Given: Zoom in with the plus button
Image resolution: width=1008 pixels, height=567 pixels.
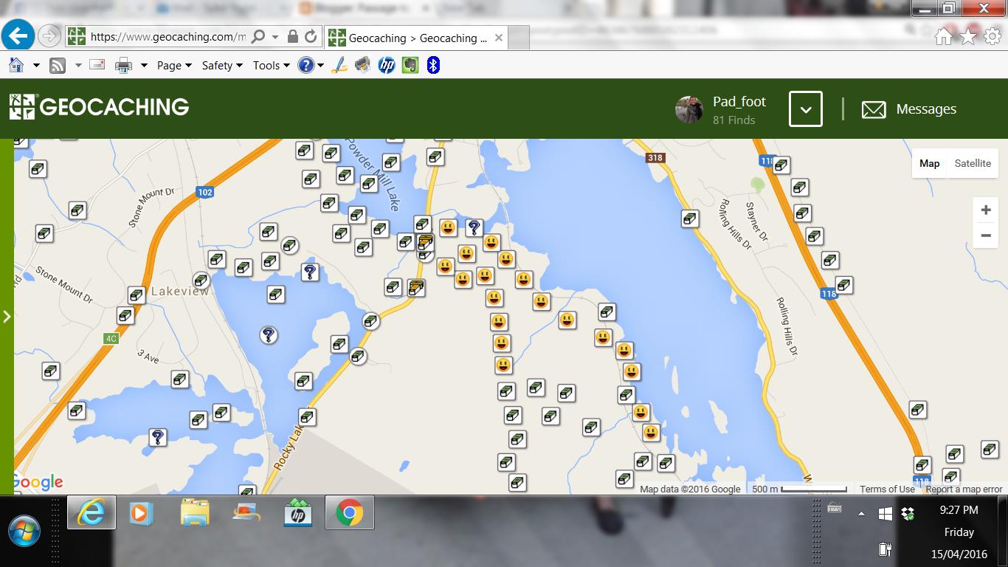Looking at the screenshot, I should [986, 210].
